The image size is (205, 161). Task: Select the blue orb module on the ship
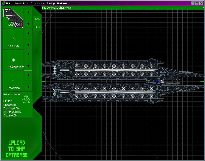pos(157,81)
